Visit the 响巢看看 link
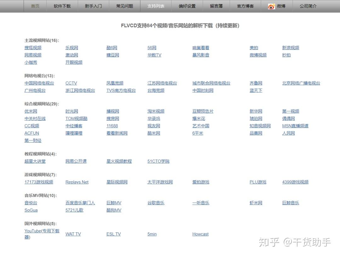Screen dimensions: 340x256 201,48
